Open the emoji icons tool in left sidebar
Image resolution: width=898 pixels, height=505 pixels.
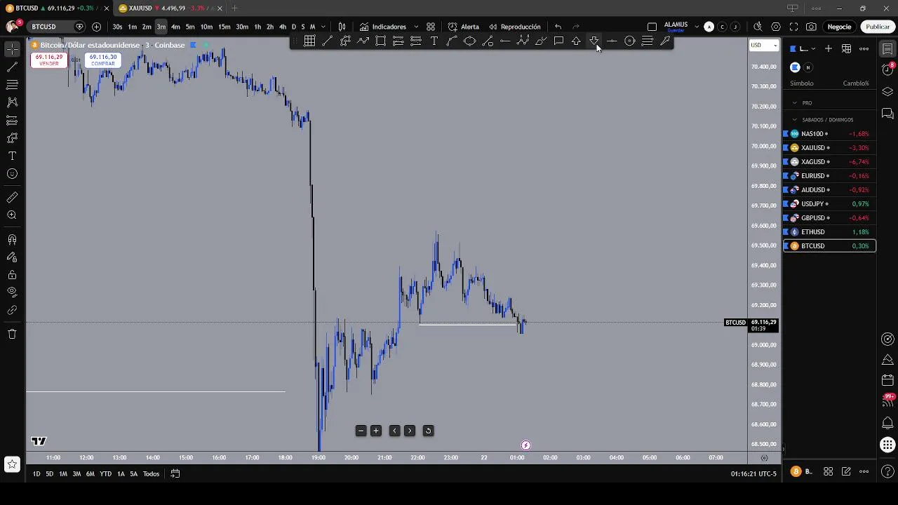pos(12,174)
